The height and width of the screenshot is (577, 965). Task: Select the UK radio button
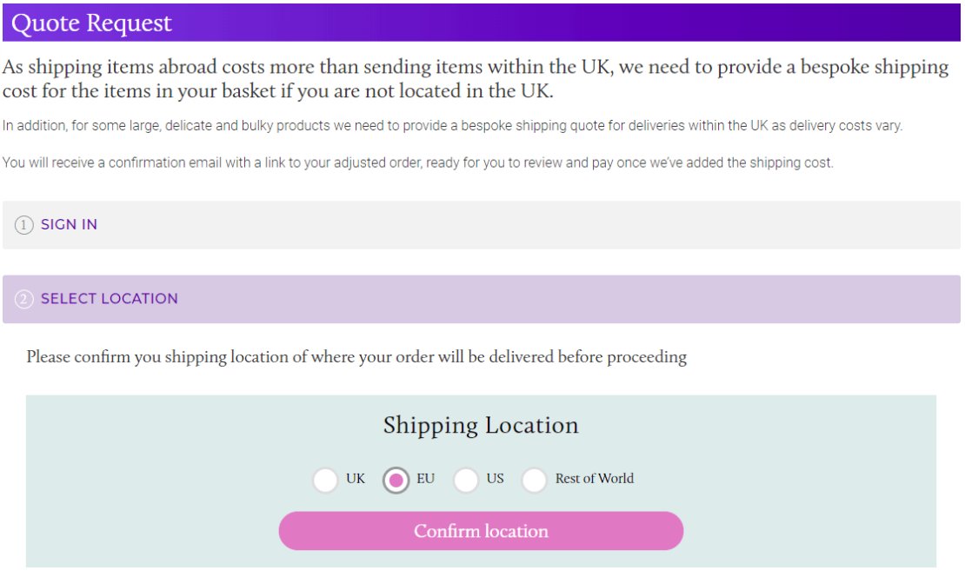(325, 480)
